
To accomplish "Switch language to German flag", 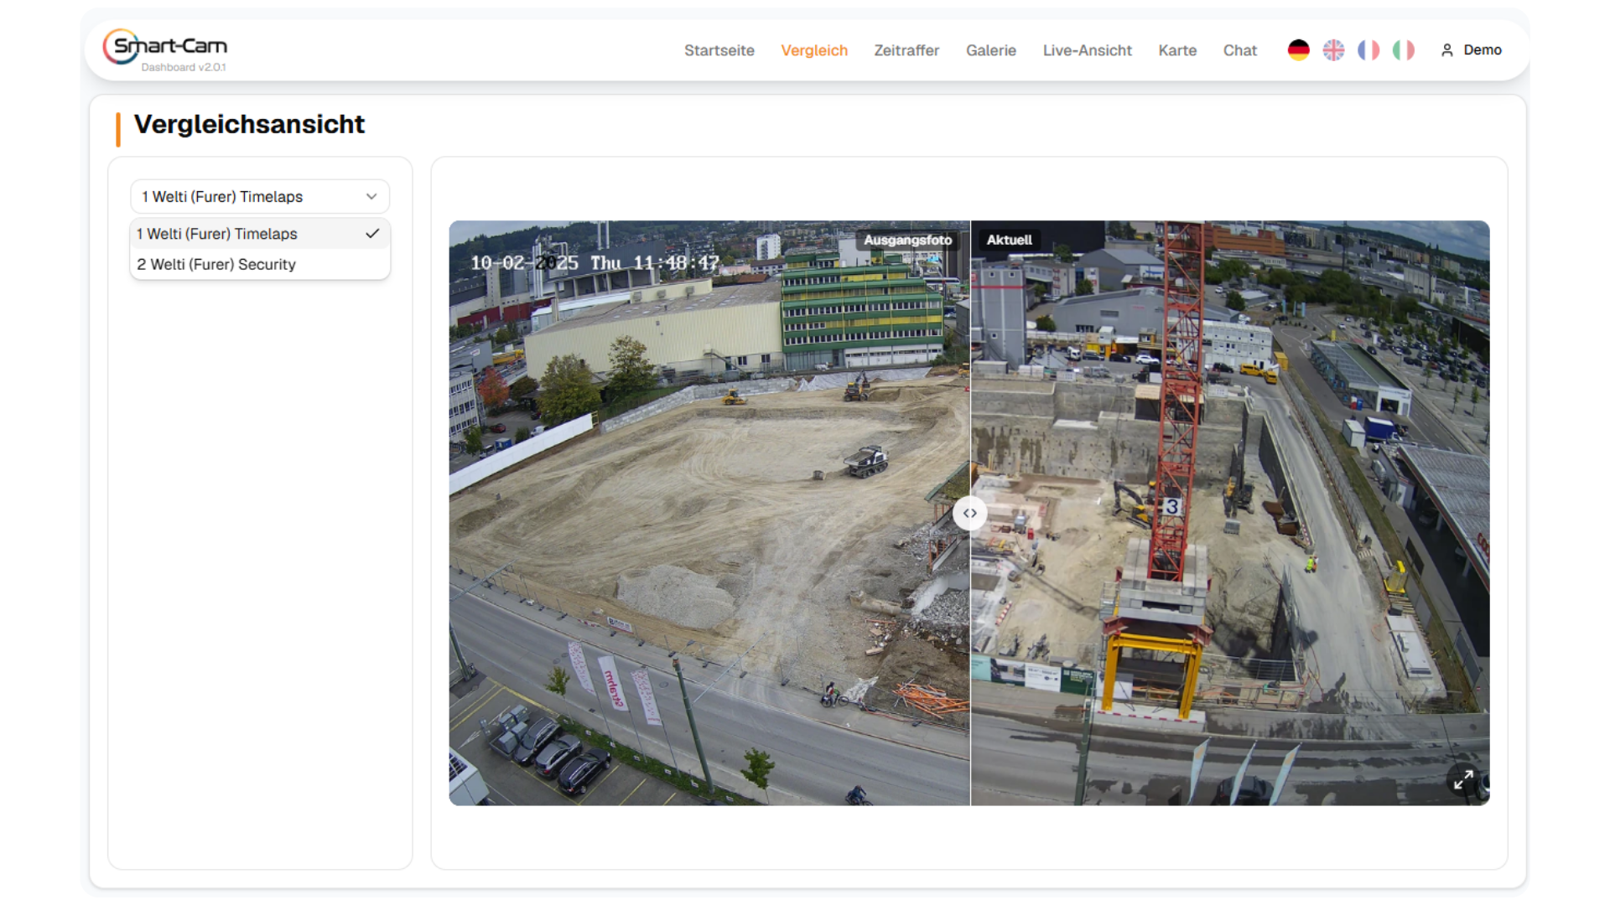I will (1298, 50).
